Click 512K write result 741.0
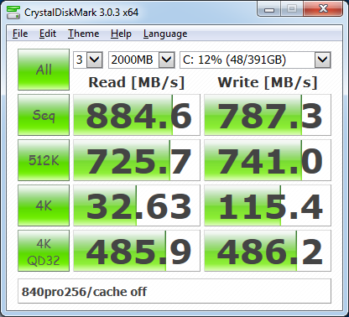 click(268, 160)
